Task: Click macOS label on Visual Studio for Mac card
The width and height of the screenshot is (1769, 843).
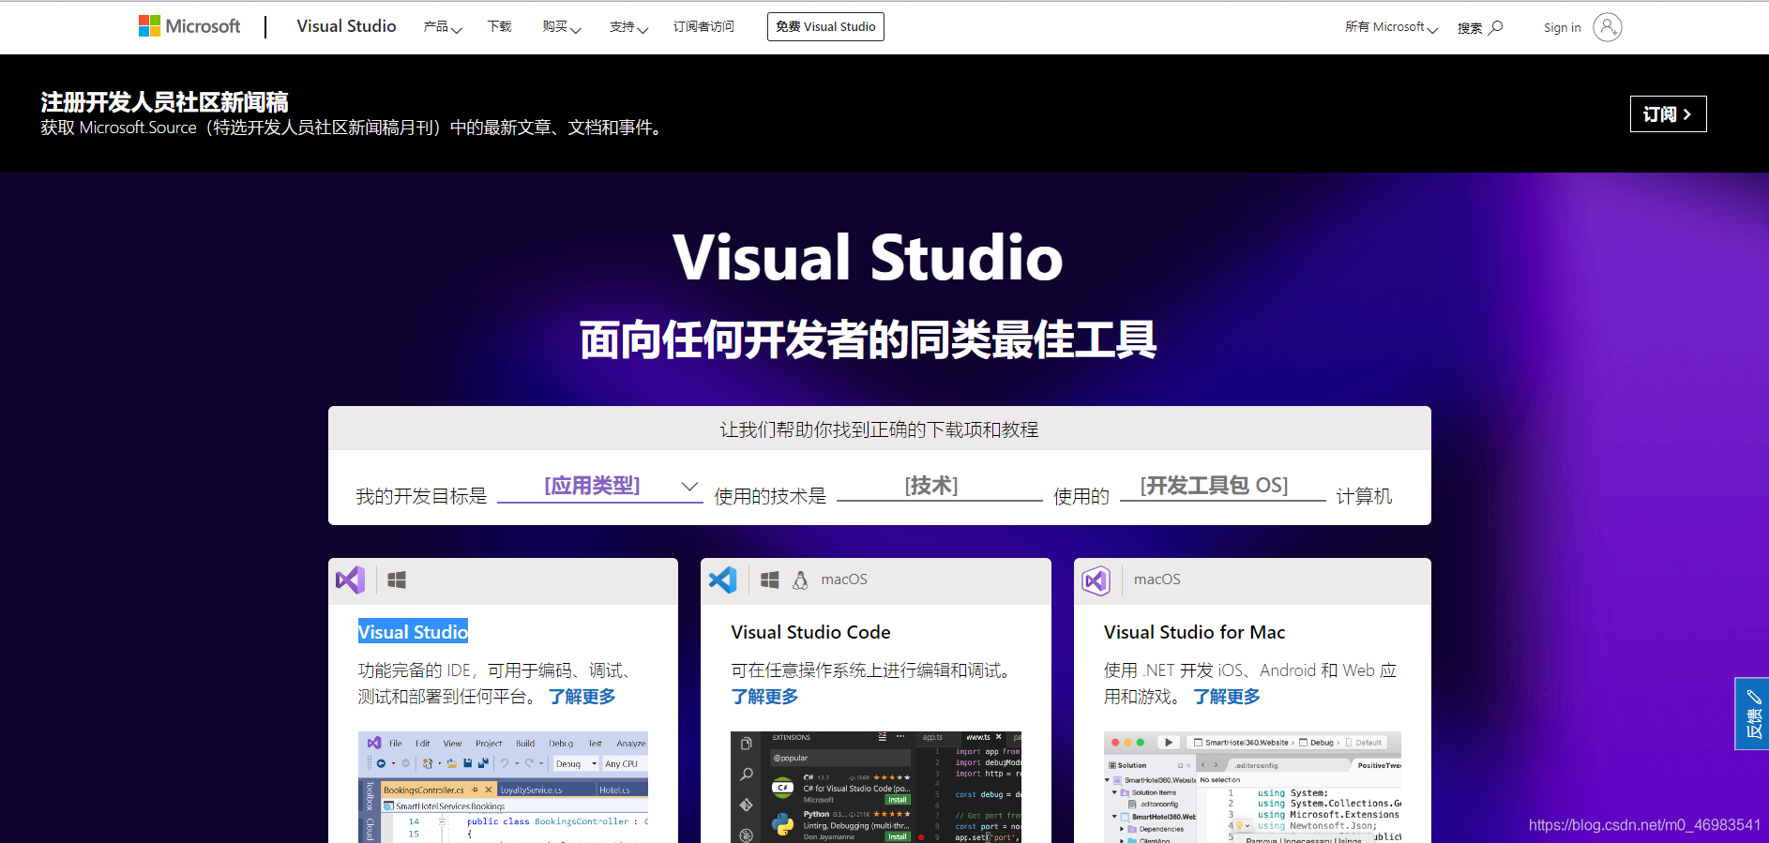Action: [1157, 580]
